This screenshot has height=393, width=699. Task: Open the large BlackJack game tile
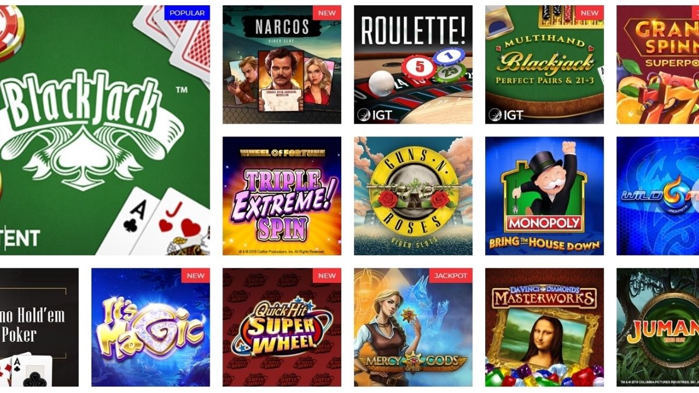105,130
